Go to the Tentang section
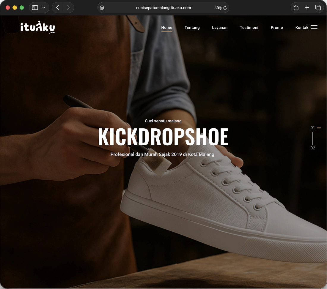The image size is (327, 289). tap(192, 28)
